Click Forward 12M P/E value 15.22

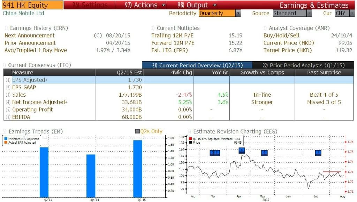(235, 43)
